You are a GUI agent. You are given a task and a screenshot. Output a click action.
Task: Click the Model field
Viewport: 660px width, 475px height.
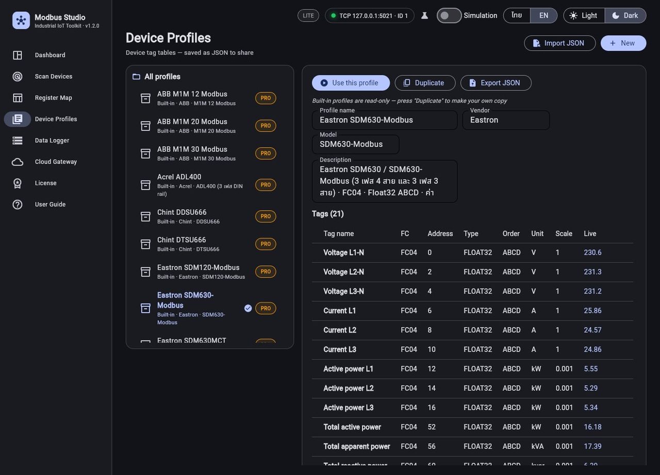click(355, 144)
